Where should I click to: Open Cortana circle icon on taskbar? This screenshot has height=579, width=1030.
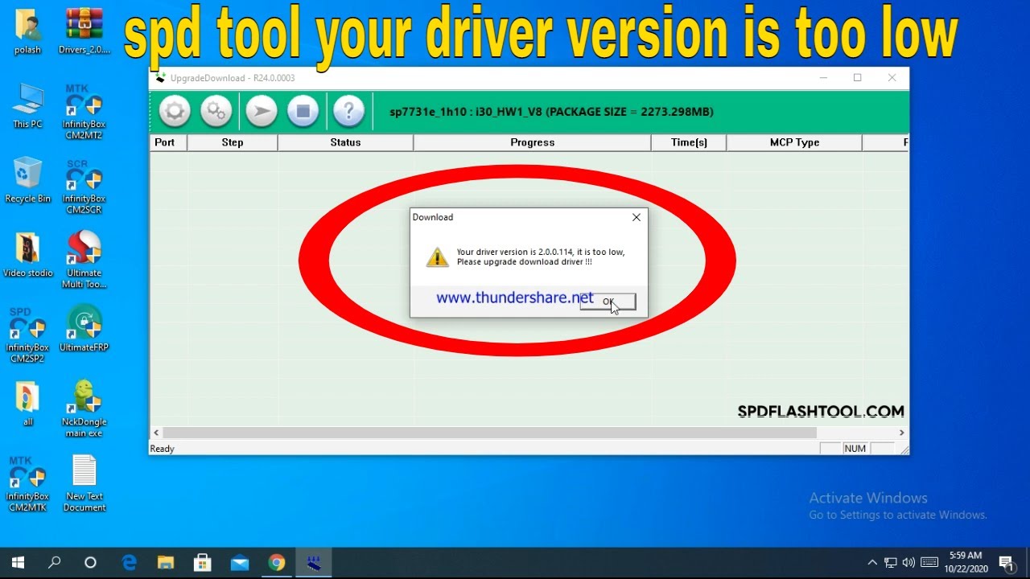click(x=90, y=563)
